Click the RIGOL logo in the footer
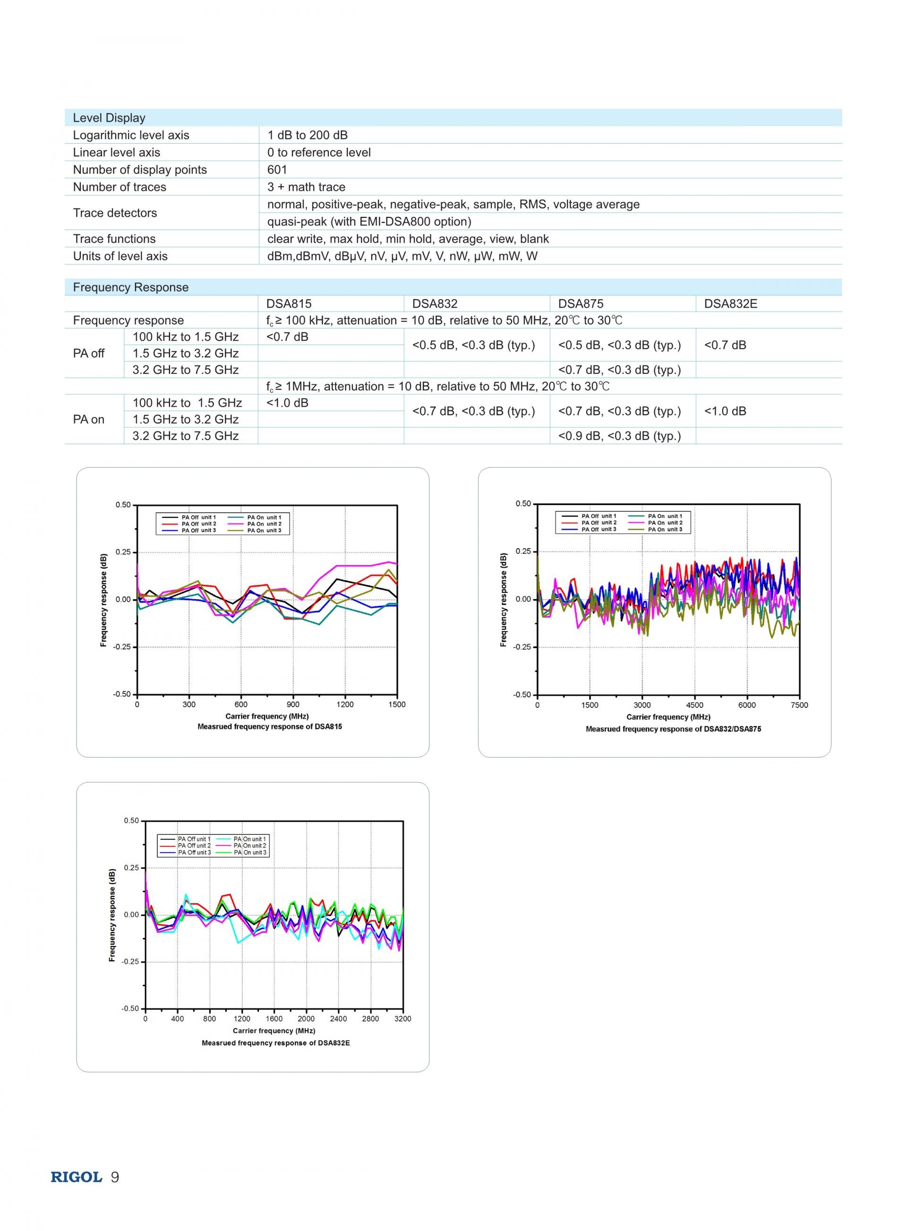Viewport: 907px width, 1231px height. coord(77,1177)
